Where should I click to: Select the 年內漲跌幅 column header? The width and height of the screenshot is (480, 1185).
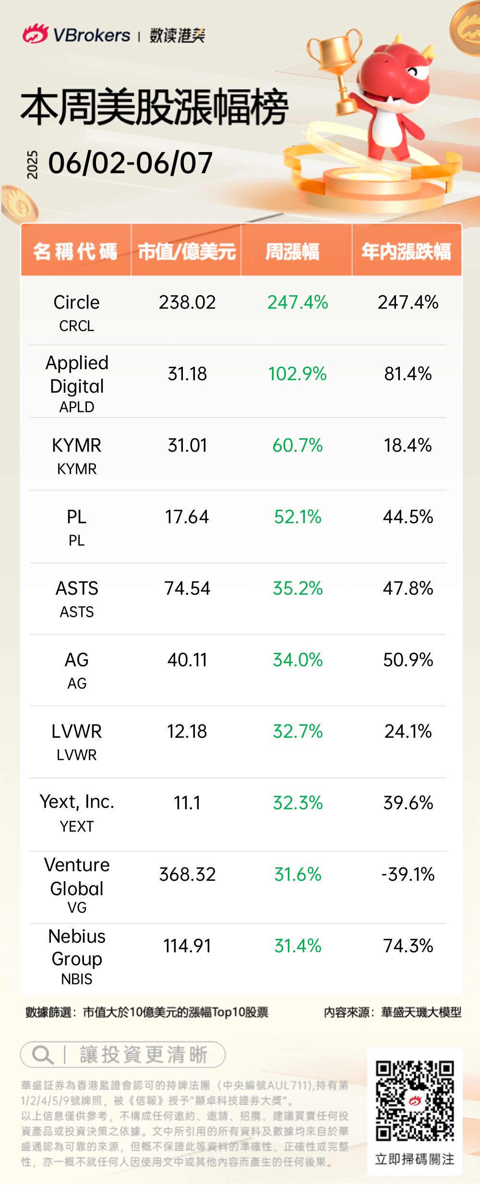406,251
